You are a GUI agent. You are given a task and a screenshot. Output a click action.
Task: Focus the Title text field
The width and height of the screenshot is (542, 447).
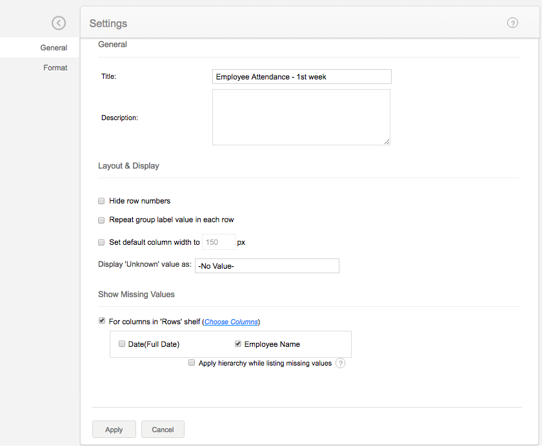click(x=301, y=77)
